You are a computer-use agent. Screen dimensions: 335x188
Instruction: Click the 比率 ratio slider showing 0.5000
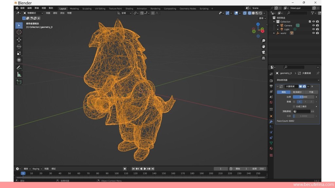(x=303, y=97)
